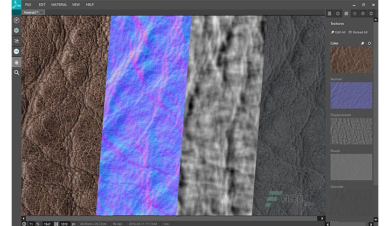Open the HELP menu
Image resolution: width=390 pixels, height=226 pixels.
[x=90, y=5]
